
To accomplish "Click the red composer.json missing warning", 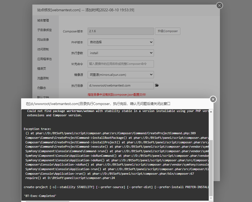I will [117, 95].
